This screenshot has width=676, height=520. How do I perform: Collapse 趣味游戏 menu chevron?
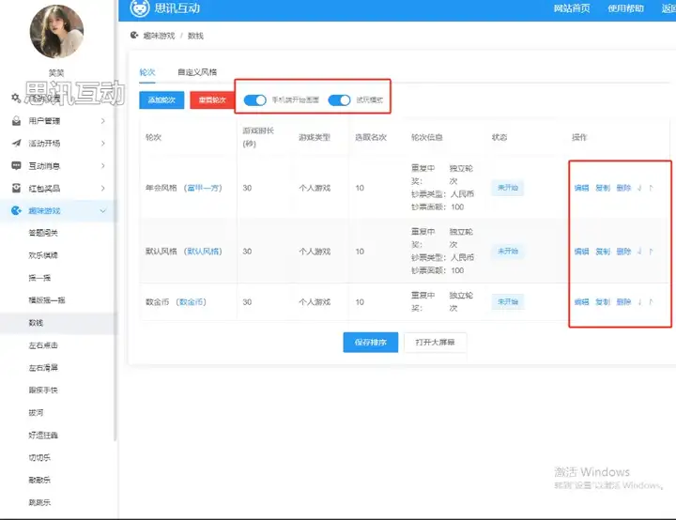[103, 210]
